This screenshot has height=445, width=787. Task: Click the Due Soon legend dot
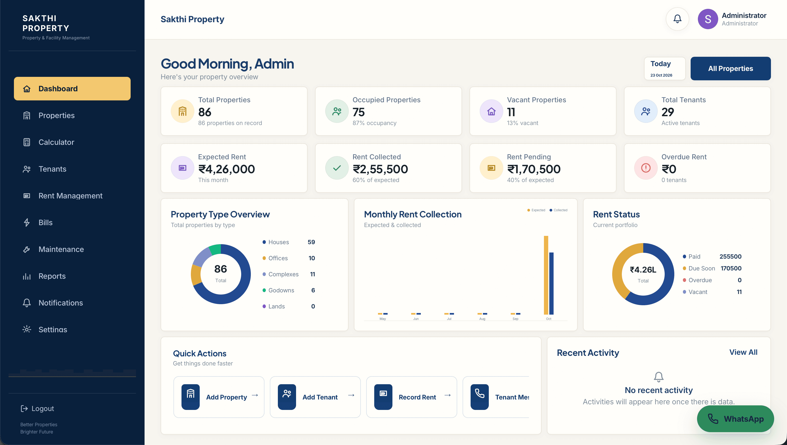pyautogui.click(x=684, y=268)
